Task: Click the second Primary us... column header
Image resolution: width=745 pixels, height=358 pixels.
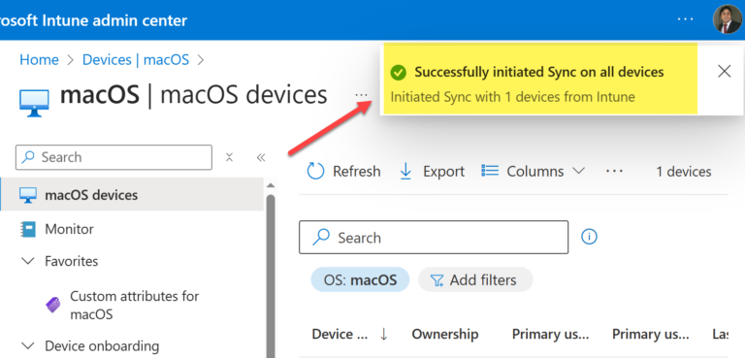Action: (x=651, y=334)
